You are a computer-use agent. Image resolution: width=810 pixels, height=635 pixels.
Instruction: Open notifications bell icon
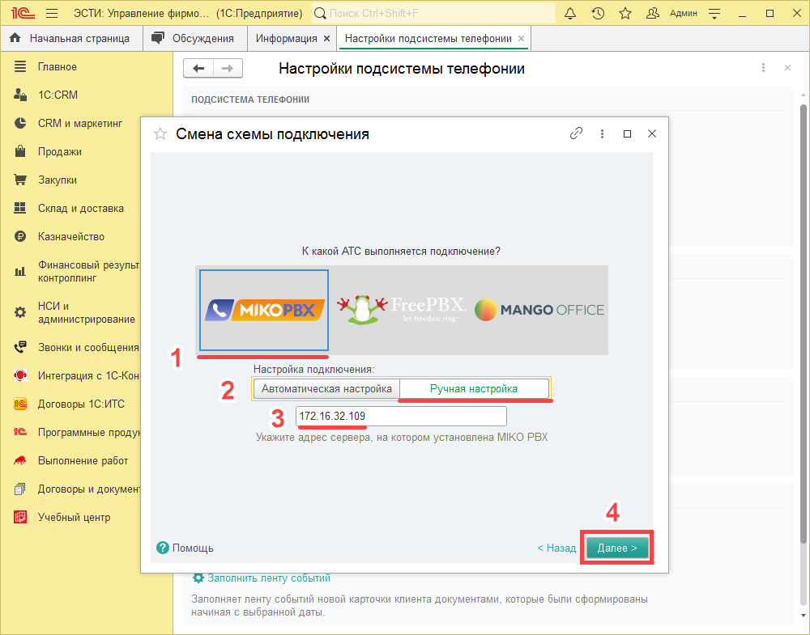click(x=570, y=14)
